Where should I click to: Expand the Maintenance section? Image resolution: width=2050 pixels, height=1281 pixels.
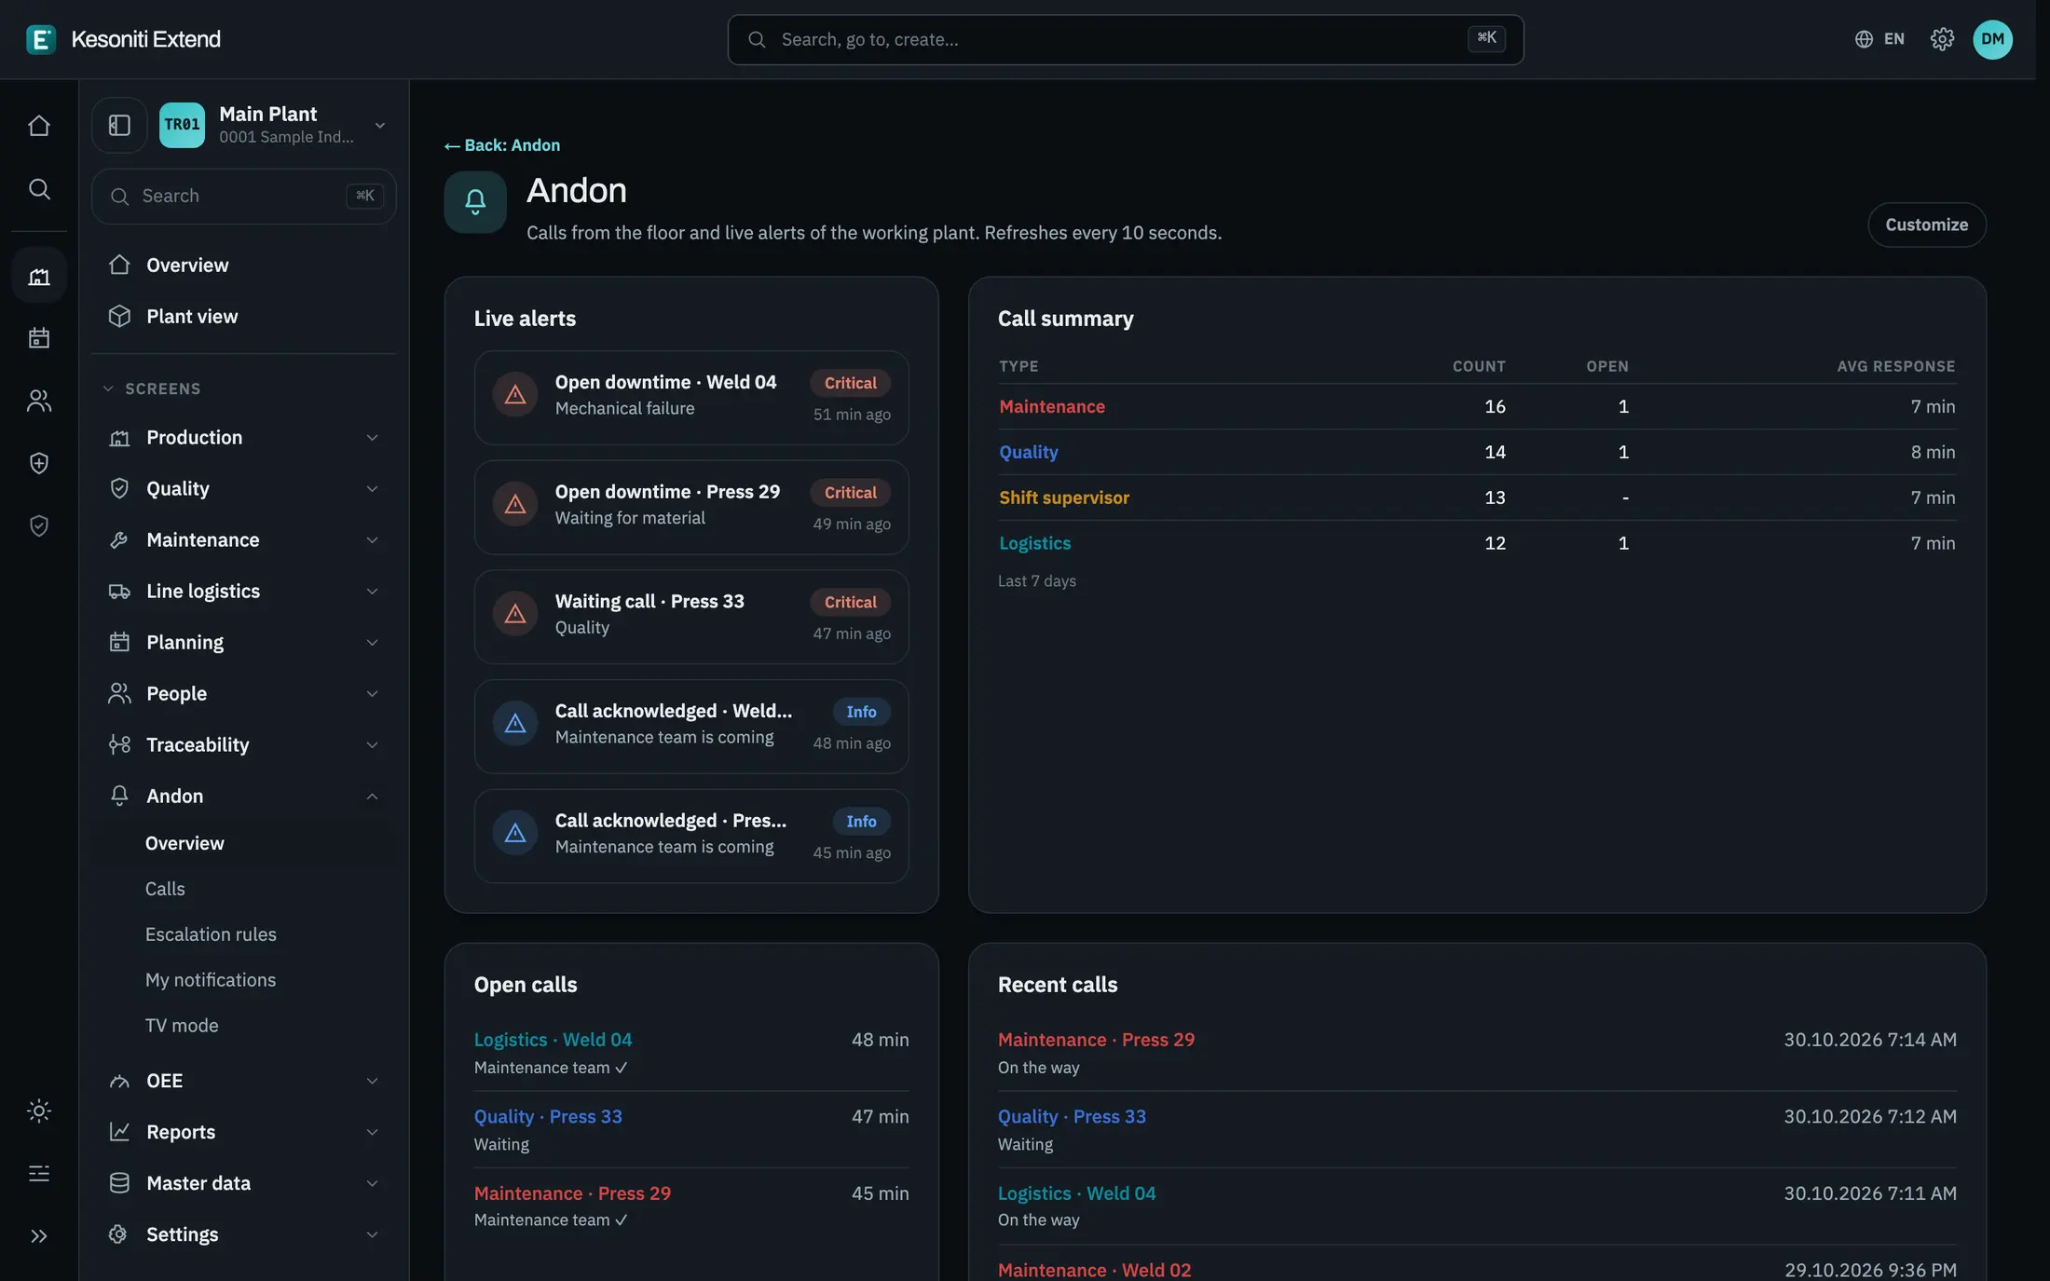(x=244, y=539)
